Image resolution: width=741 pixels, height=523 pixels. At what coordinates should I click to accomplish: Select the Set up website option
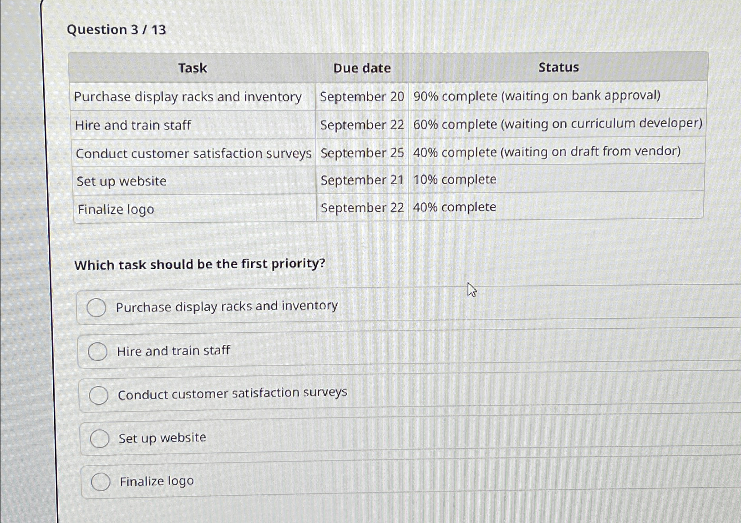click(99, 439)
